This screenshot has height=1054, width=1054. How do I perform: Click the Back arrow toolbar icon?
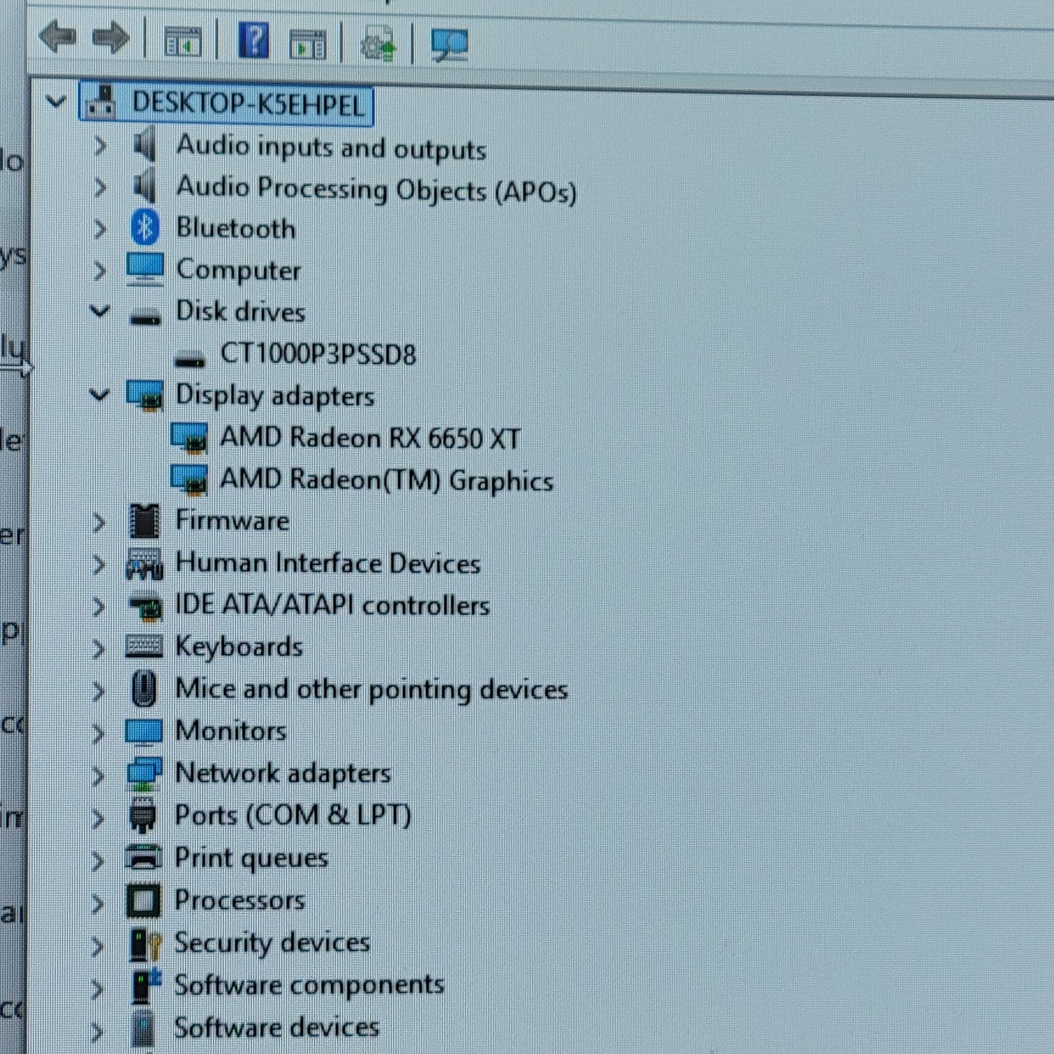58,38
